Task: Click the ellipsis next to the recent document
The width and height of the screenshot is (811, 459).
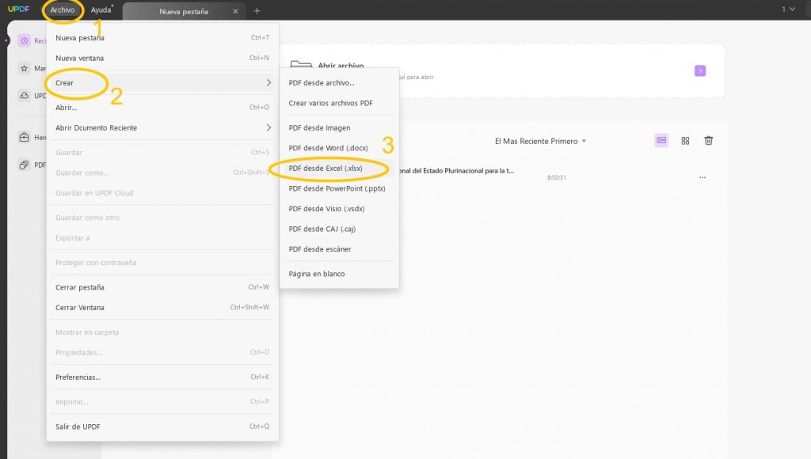Action: (702, 178)
